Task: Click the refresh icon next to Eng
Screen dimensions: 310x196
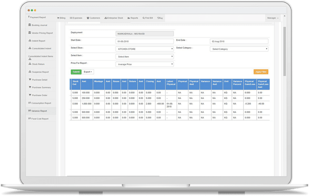Action: (x=158, y=18)
